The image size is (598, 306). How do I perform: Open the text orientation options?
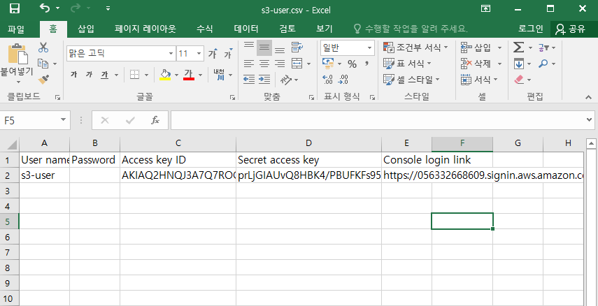[x=289, y=79]
